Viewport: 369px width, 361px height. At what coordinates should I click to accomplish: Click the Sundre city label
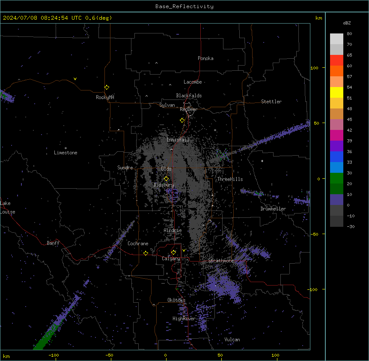pos(125,168)
